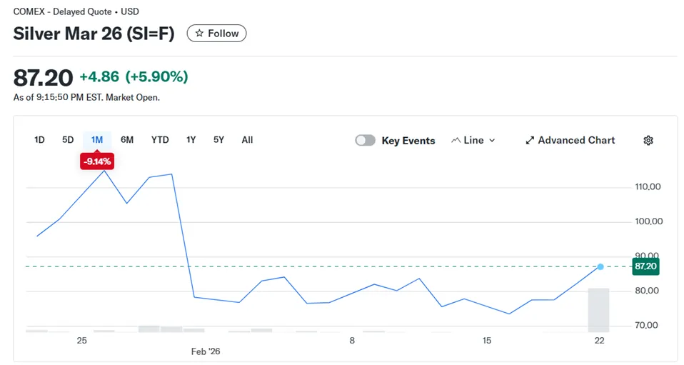The height and width of the screenshot is (365, 684).
Task: Switch to the 6M range
Action: [x=127, y=140]
